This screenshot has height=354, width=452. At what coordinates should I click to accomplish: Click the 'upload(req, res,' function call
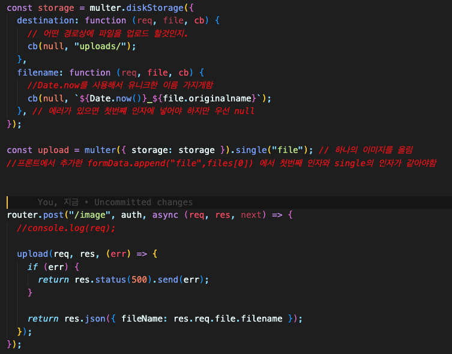point(58,254)
